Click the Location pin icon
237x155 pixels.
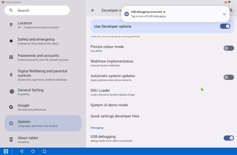[x=11, y=25]
